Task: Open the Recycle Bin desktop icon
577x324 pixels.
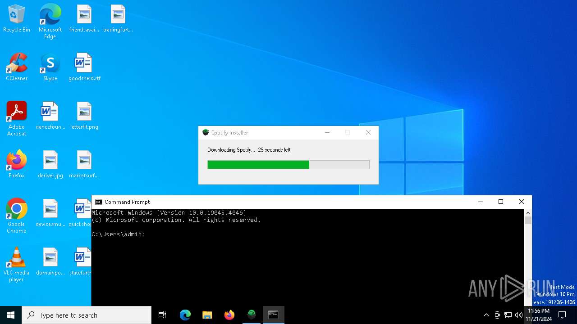Action: coord(17,19)
